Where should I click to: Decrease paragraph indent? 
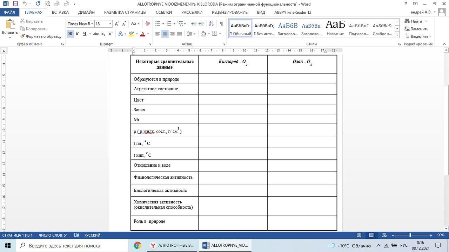pos(194,24)
